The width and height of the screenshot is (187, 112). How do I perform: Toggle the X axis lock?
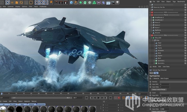click(37, 3)
